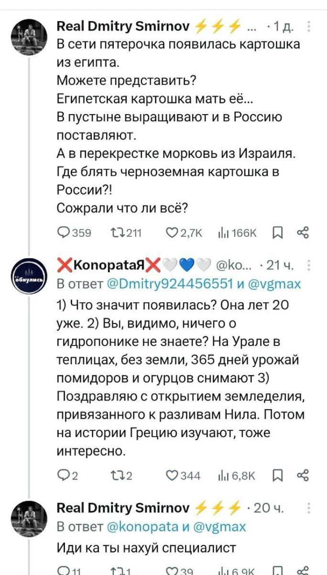Like the last reply with 39 likes
Screen dimensions: 327x575
click(172, 570)
